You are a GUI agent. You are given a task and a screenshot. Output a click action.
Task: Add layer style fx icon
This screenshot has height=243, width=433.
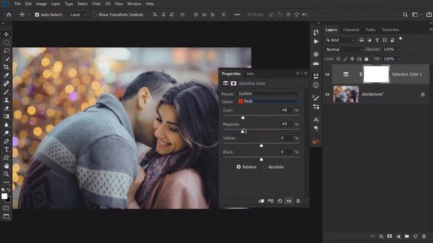[382, 236]
